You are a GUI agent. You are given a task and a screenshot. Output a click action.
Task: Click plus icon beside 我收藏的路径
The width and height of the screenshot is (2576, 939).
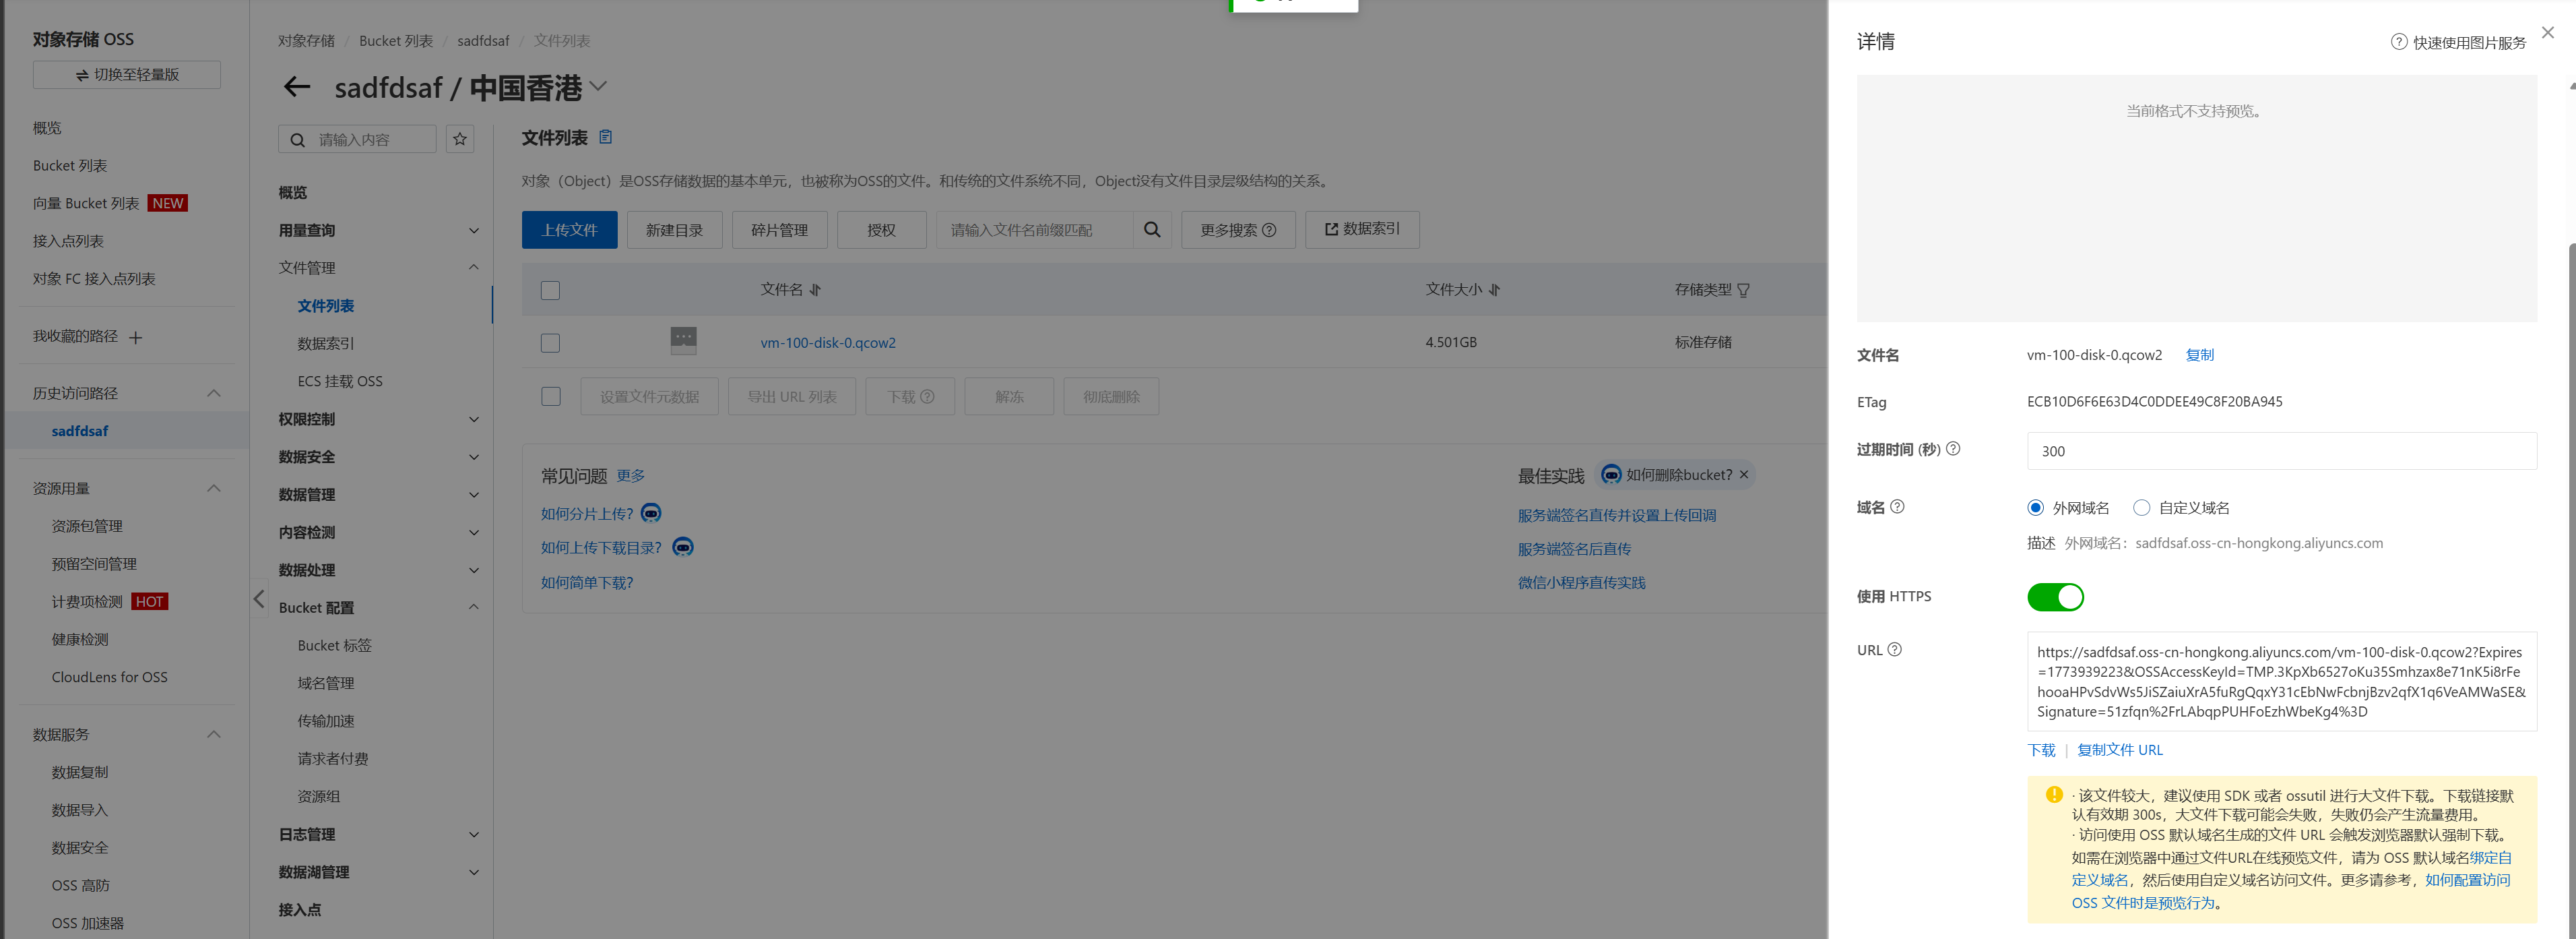136,337
